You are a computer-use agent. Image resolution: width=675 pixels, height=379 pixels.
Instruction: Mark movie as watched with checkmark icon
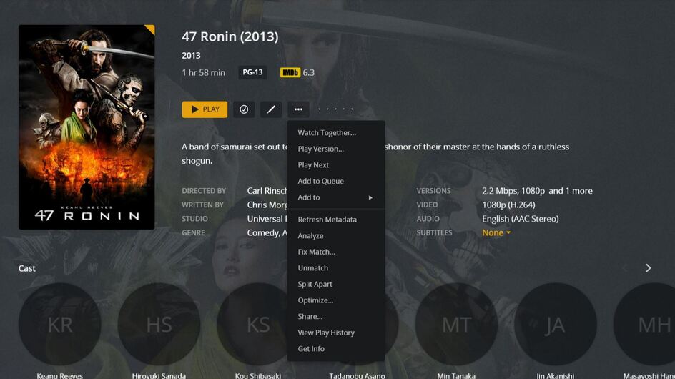tap(244, 109)
